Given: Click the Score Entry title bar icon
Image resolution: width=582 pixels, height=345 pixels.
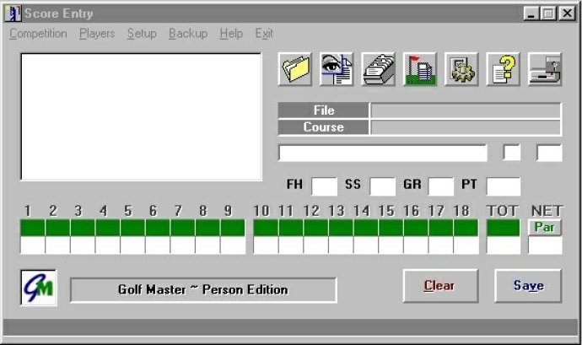Looking at the screenshot, I should click(x=13, y=13).
